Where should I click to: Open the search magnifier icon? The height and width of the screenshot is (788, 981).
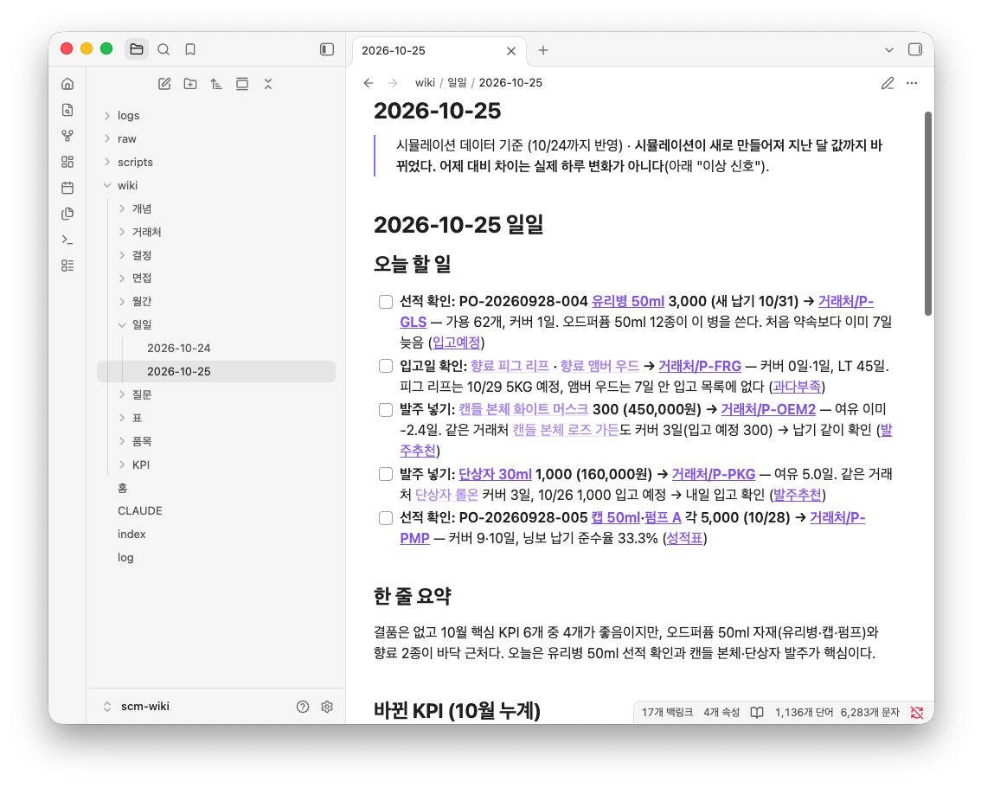163,49
